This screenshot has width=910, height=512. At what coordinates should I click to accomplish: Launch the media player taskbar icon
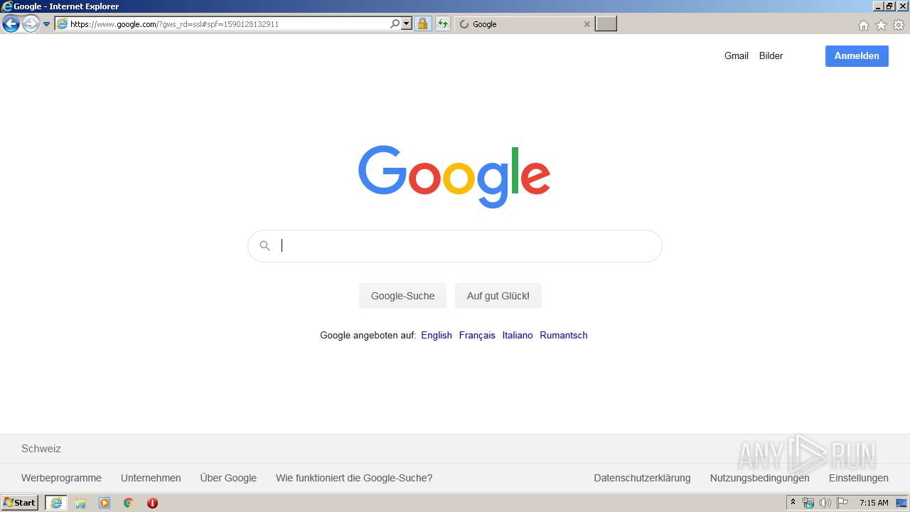[105, 503]
